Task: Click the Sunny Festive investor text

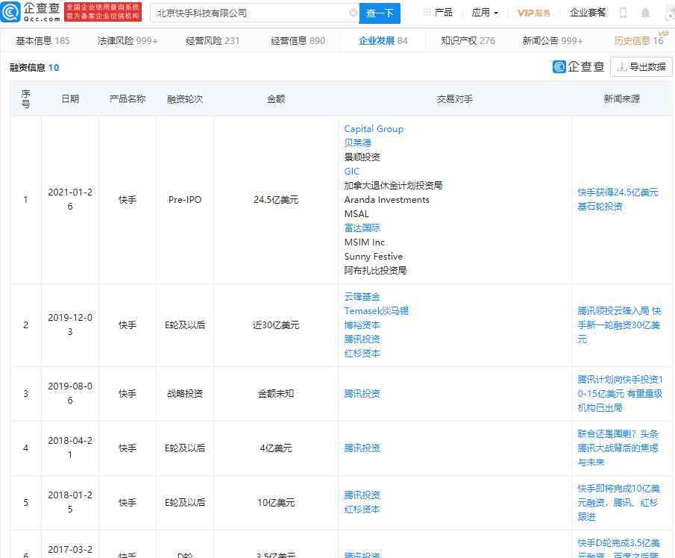Action: [x=373, y=256]
